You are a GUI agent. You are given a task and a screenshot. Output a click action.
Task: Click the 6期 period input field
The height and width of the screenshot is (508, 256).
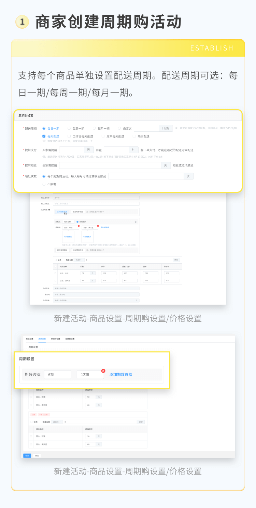(57, 375)
